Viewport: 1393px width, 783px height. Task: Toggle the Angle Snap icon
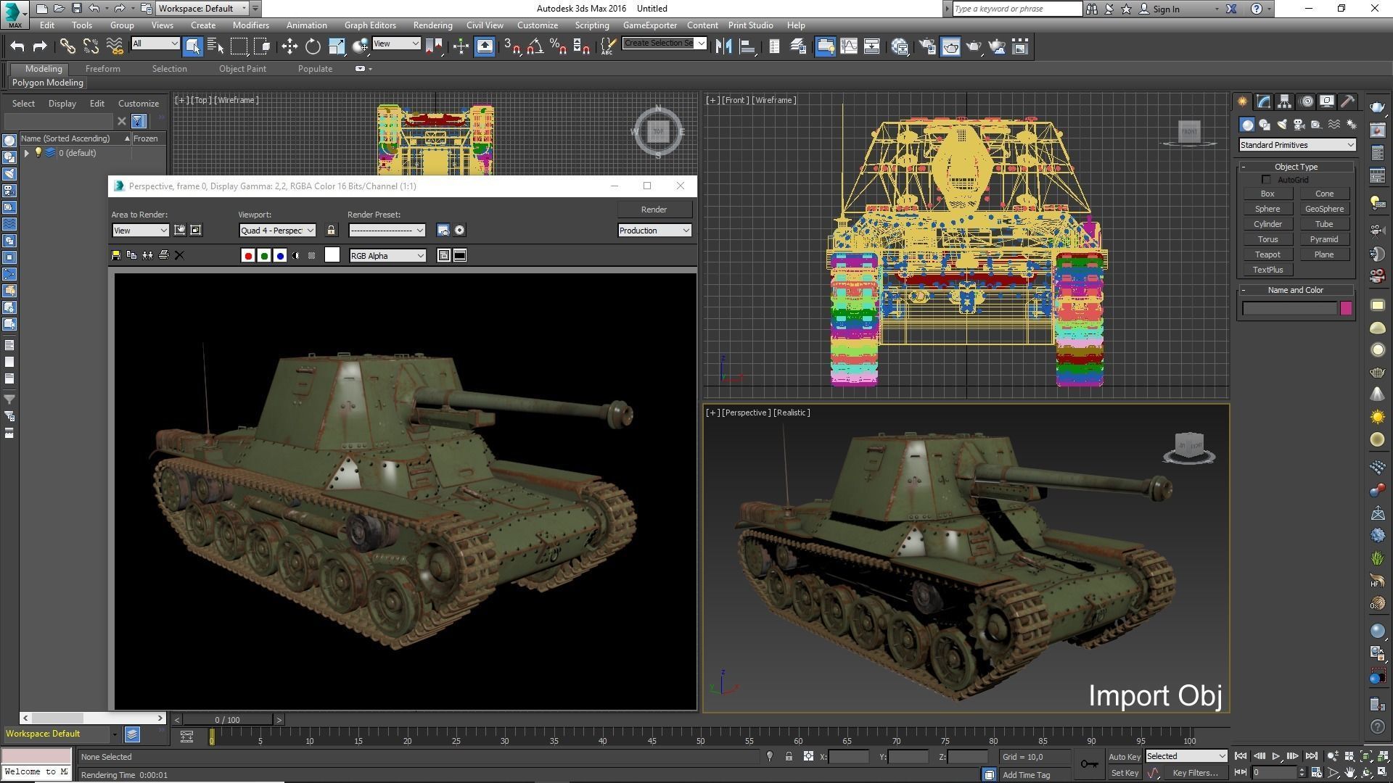coord(535,47)
